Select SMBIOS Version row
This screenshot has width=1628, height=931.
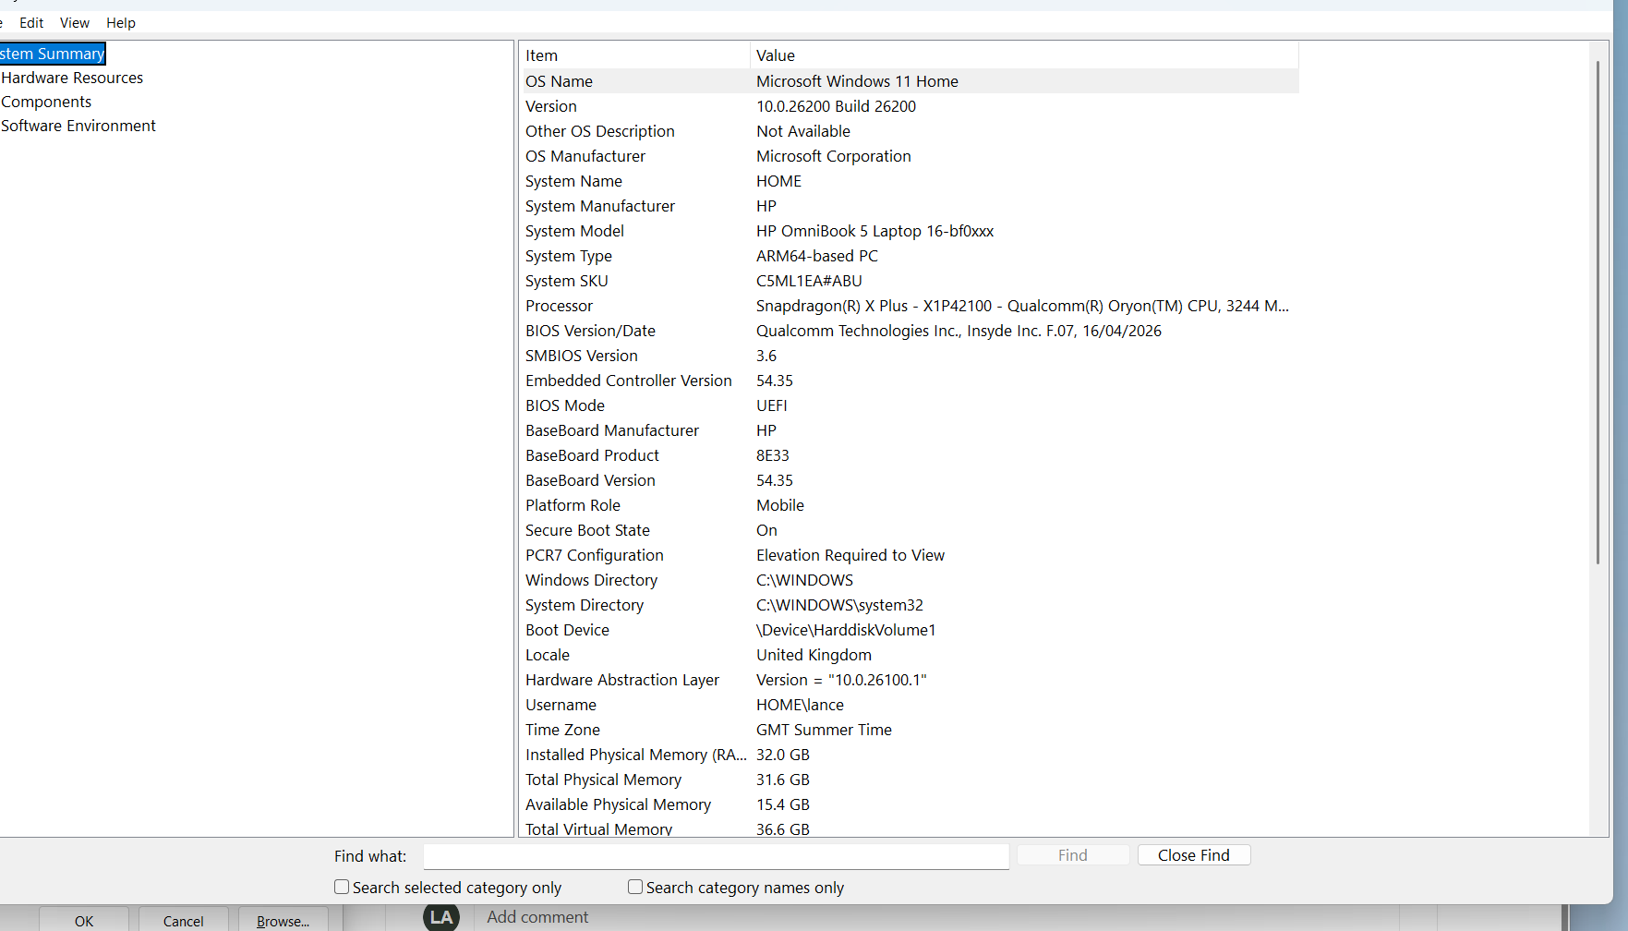point(910,356)
